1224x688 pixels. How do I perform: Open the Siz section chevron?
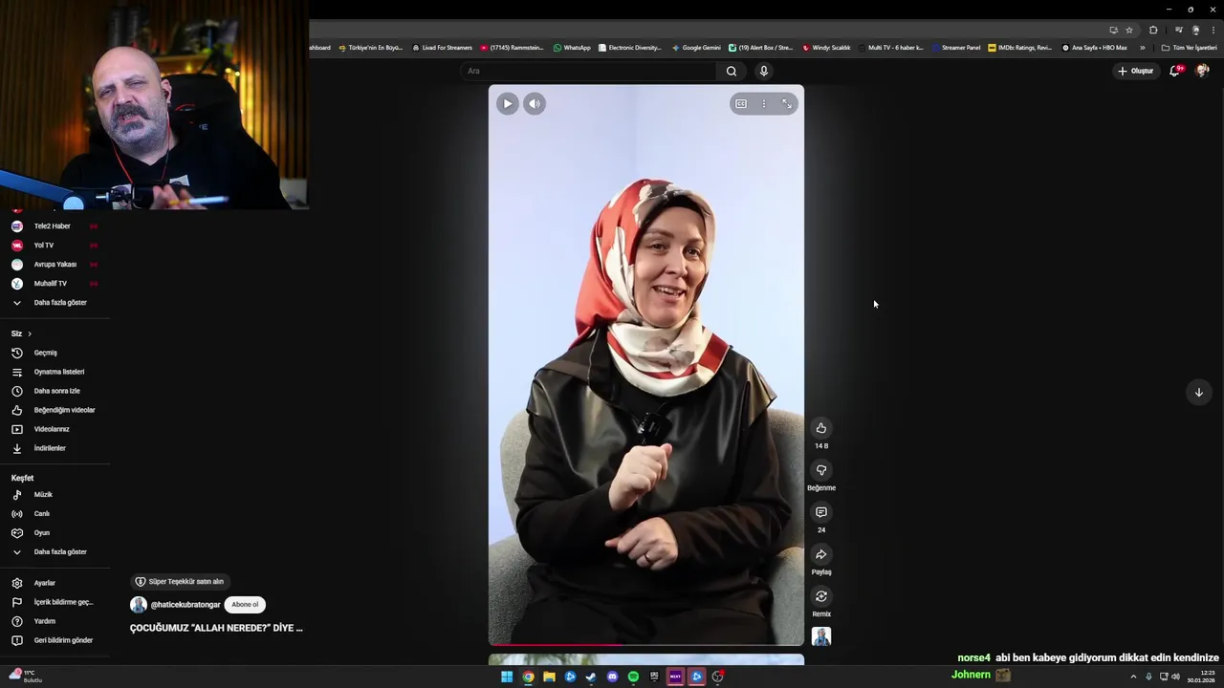(30, 333)
